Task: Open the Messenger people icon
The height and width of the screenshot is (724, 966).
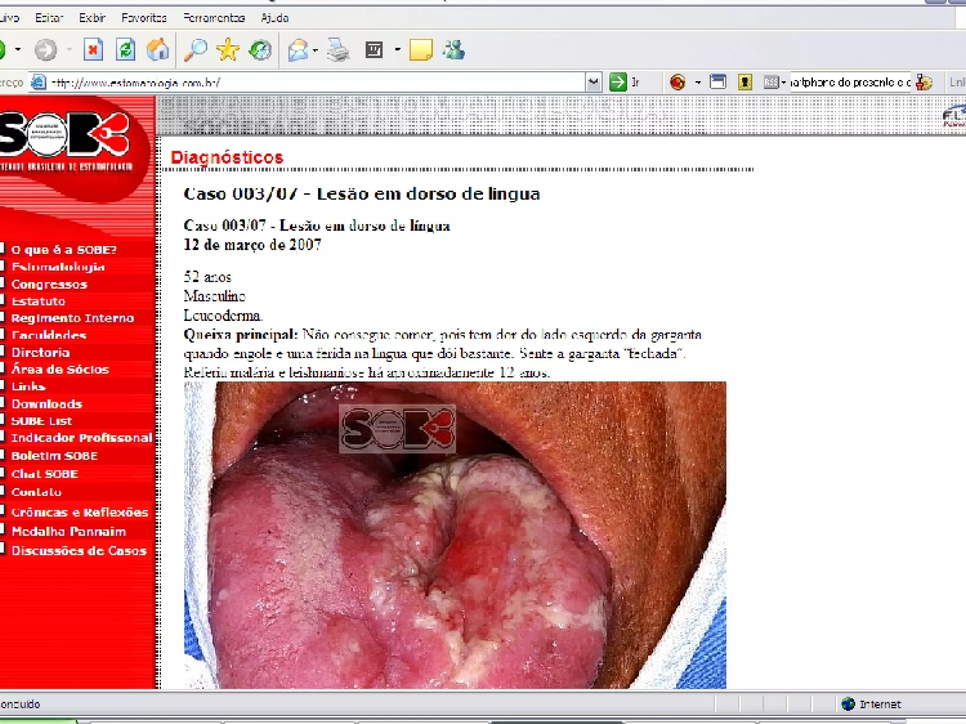Action: [x=454, y=50]
